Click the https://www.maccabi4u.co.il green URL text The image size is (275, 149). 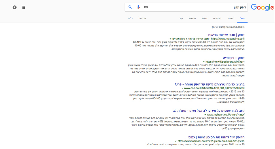[228, 39]
